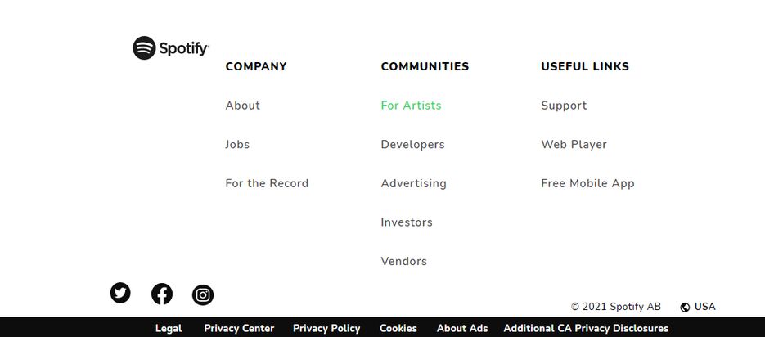Click the globe icon beside USA
Screen dimensions: 765x337
(685, 308)
